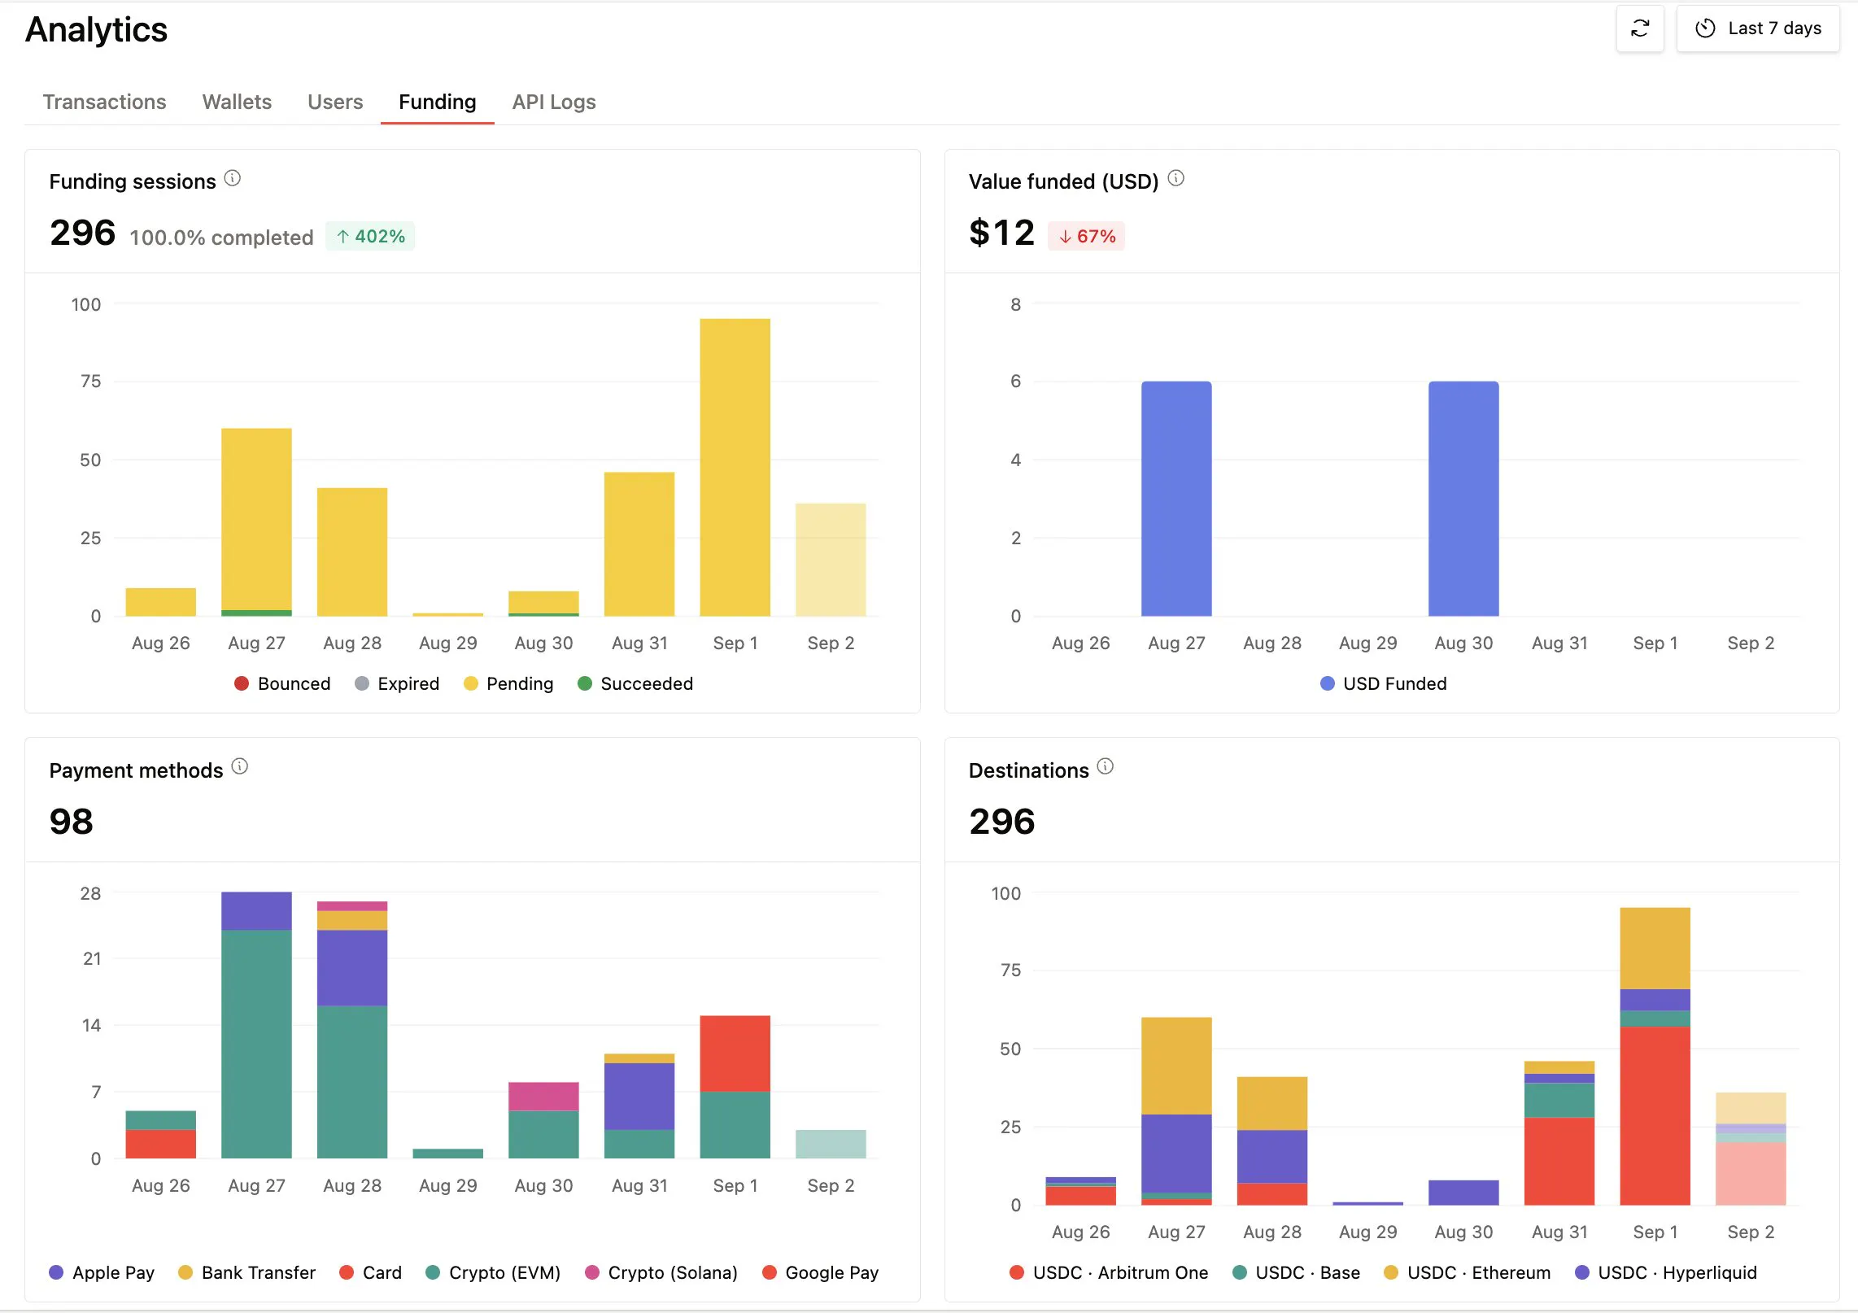Click USDC · Arbitrum One legend dot

click(1017, 1272)
